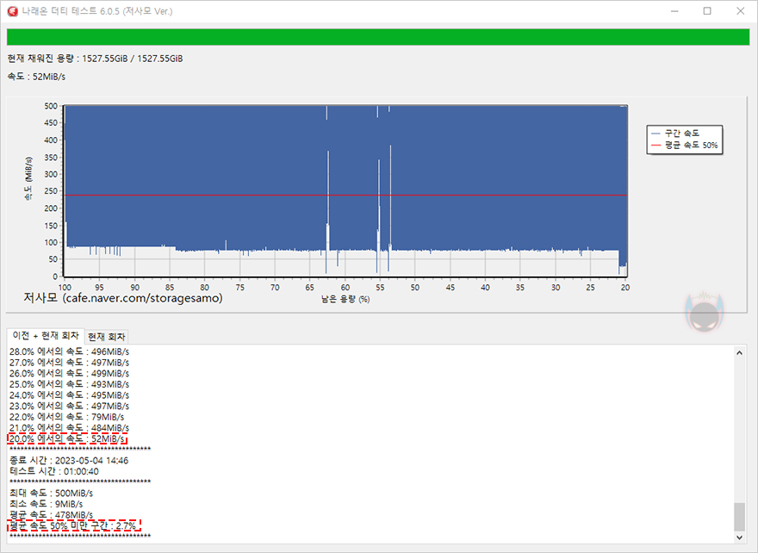Click log line 22.0% 에서의 속도 79MiB/s
The width and height of the screenshot is (758, 553).
[66, 417]
